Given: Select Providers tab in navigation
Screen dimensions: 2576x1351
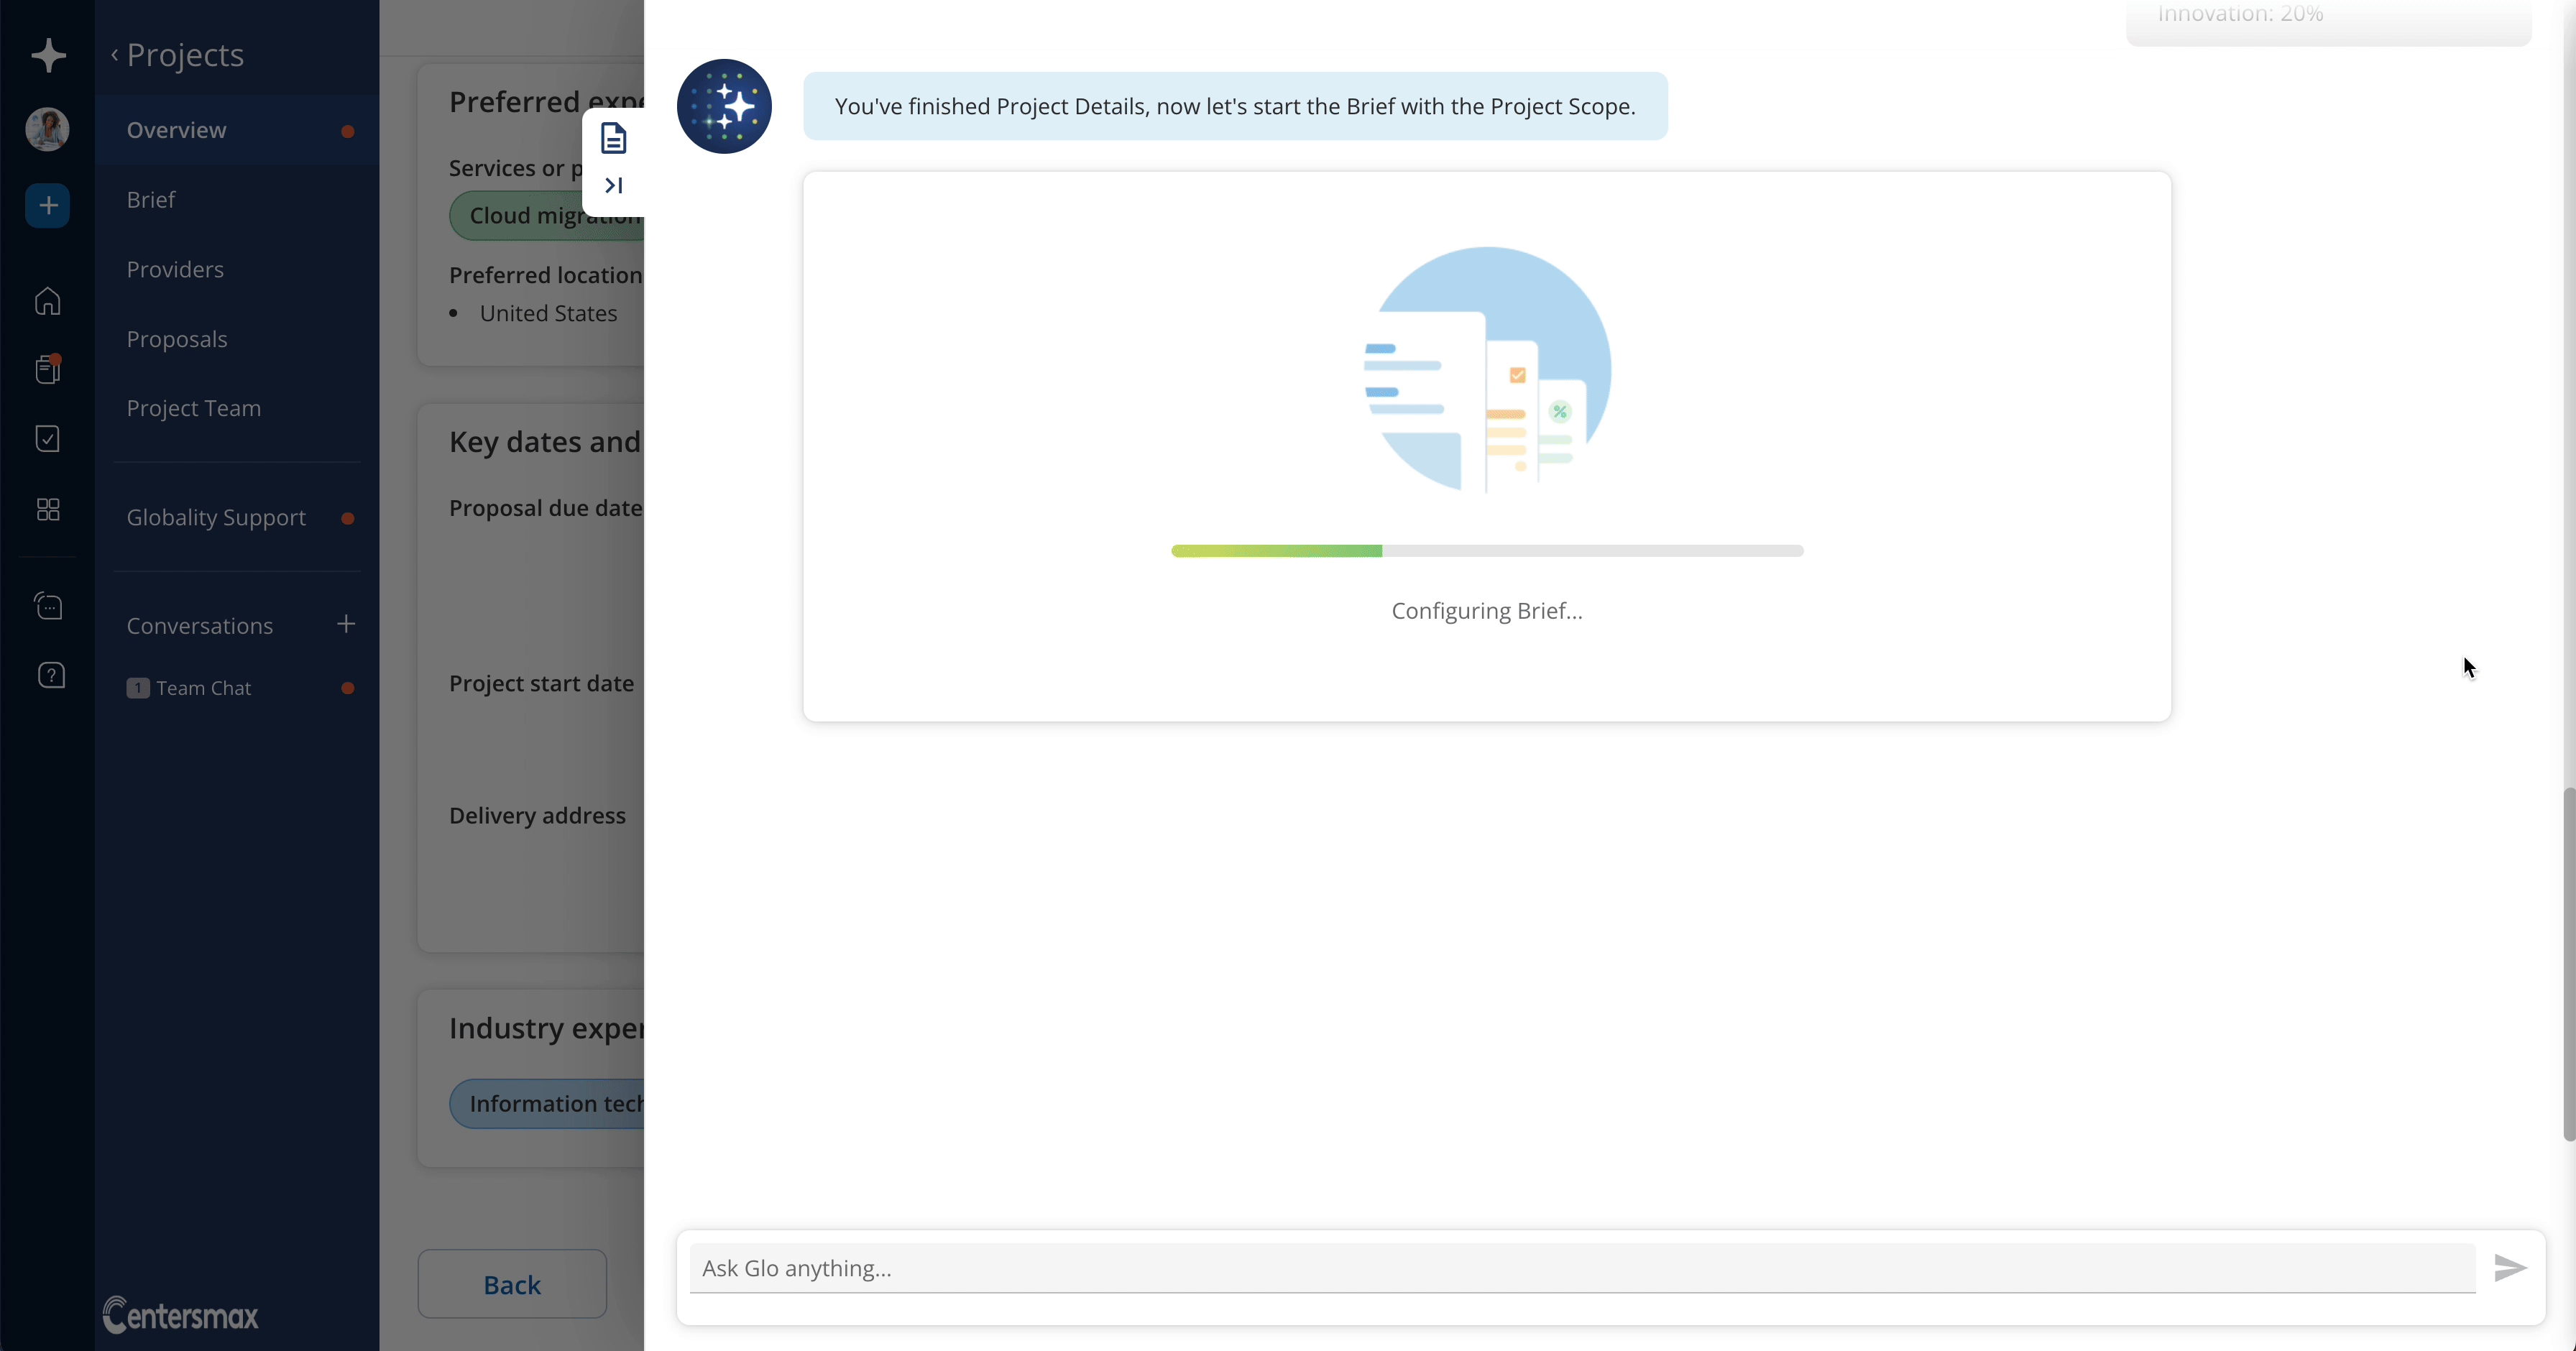Looking at the screenshot, I should pyautogui.click(x=174, y=267).
